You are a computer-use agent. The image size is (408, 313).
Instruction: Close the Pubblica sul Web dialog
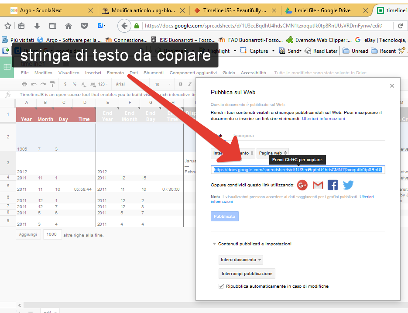392,86
